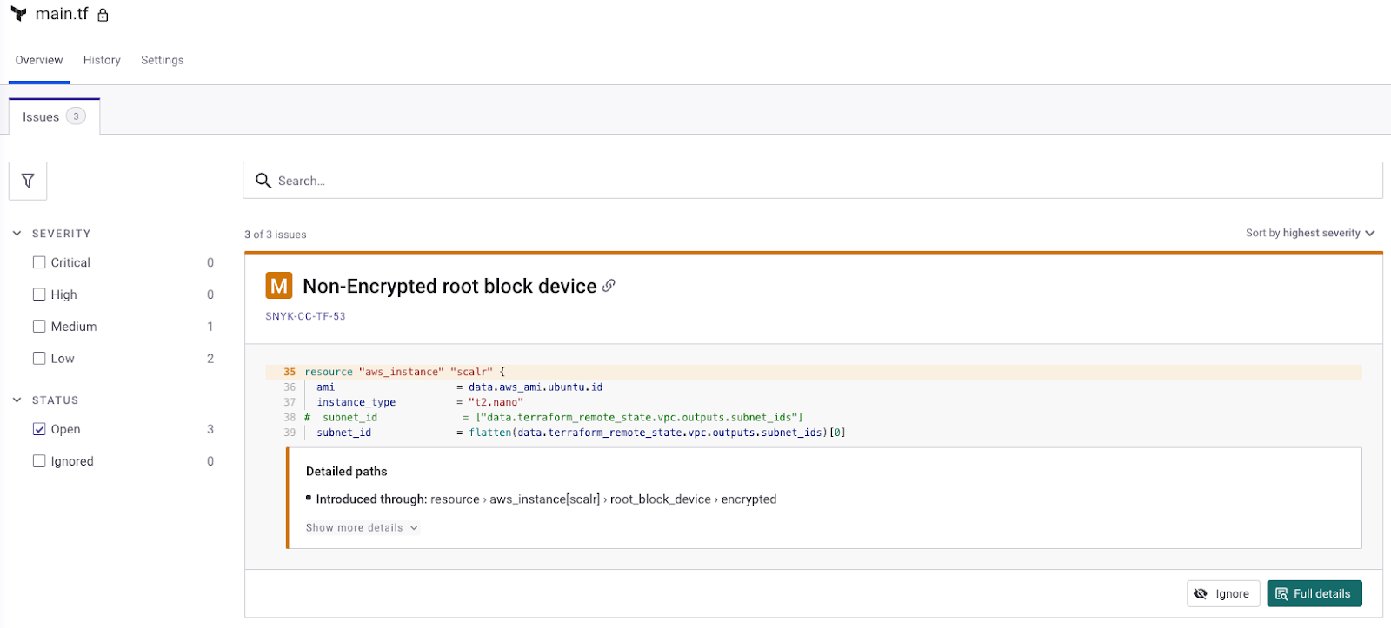Viewport: 1391px width, 628px height.
Task: Click the instance_type t2.nano line
Action: point(420,402)
